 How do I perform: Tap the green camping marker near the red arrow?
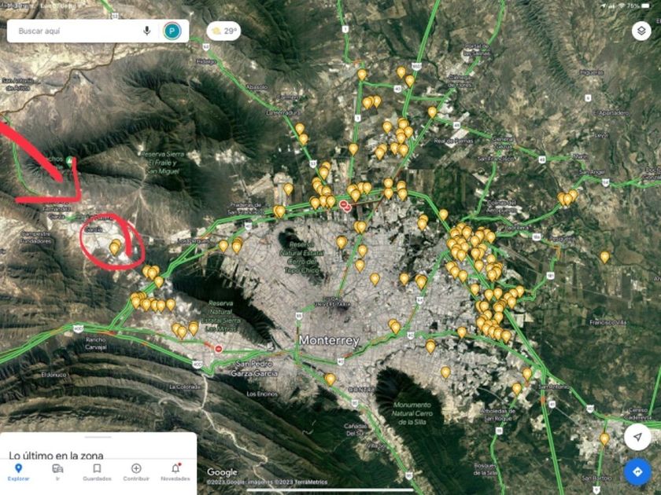coord(69,160)
